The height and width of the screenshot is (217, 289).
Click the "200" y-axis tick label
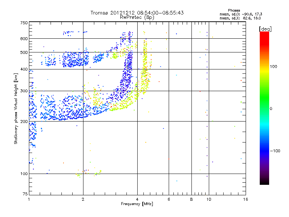tap(24, 122)
